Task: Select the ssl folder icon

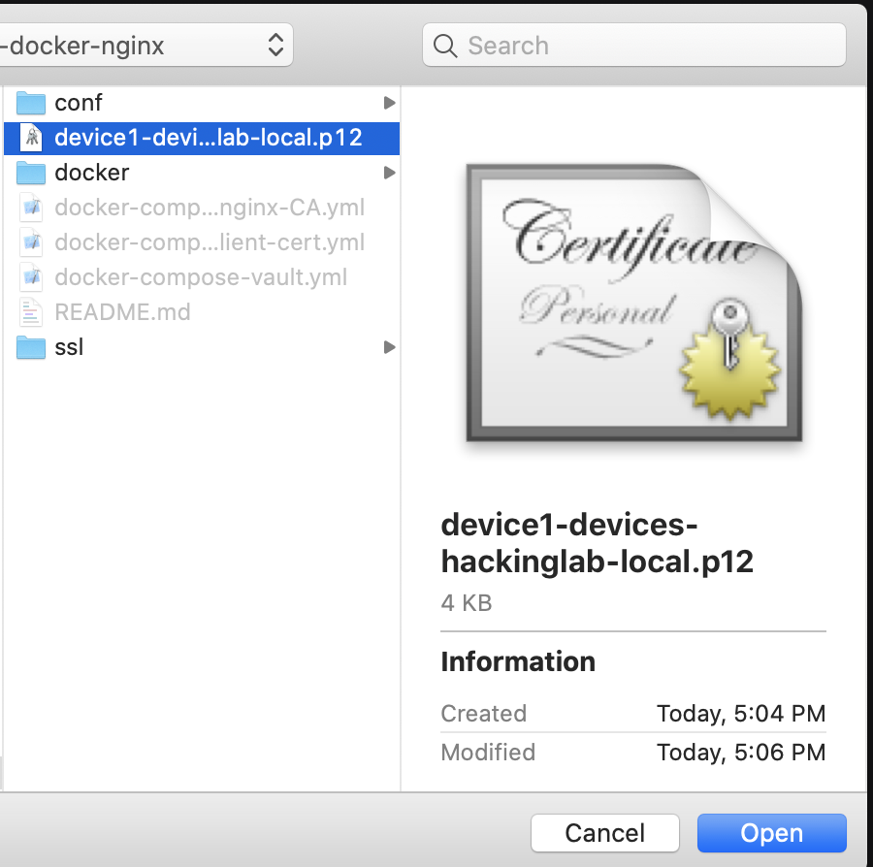Action: click(30, 347)
